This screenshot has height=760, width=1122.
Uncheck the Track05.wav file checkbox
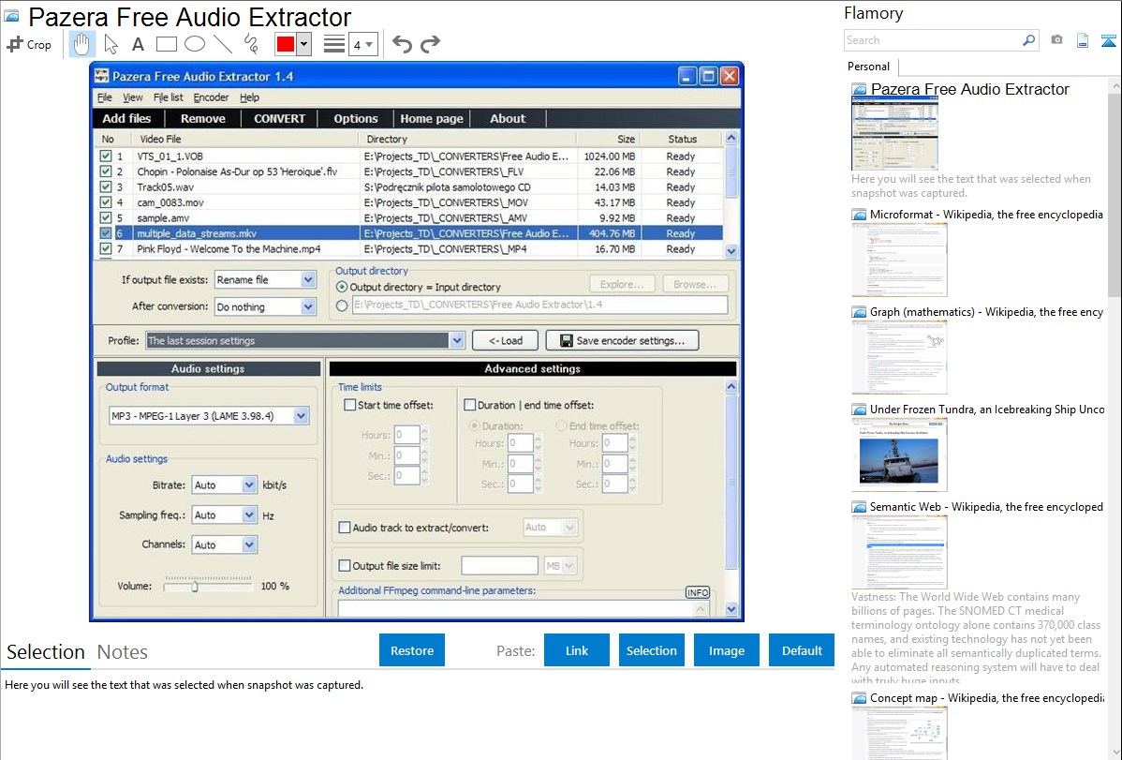(x=106, y=187)
